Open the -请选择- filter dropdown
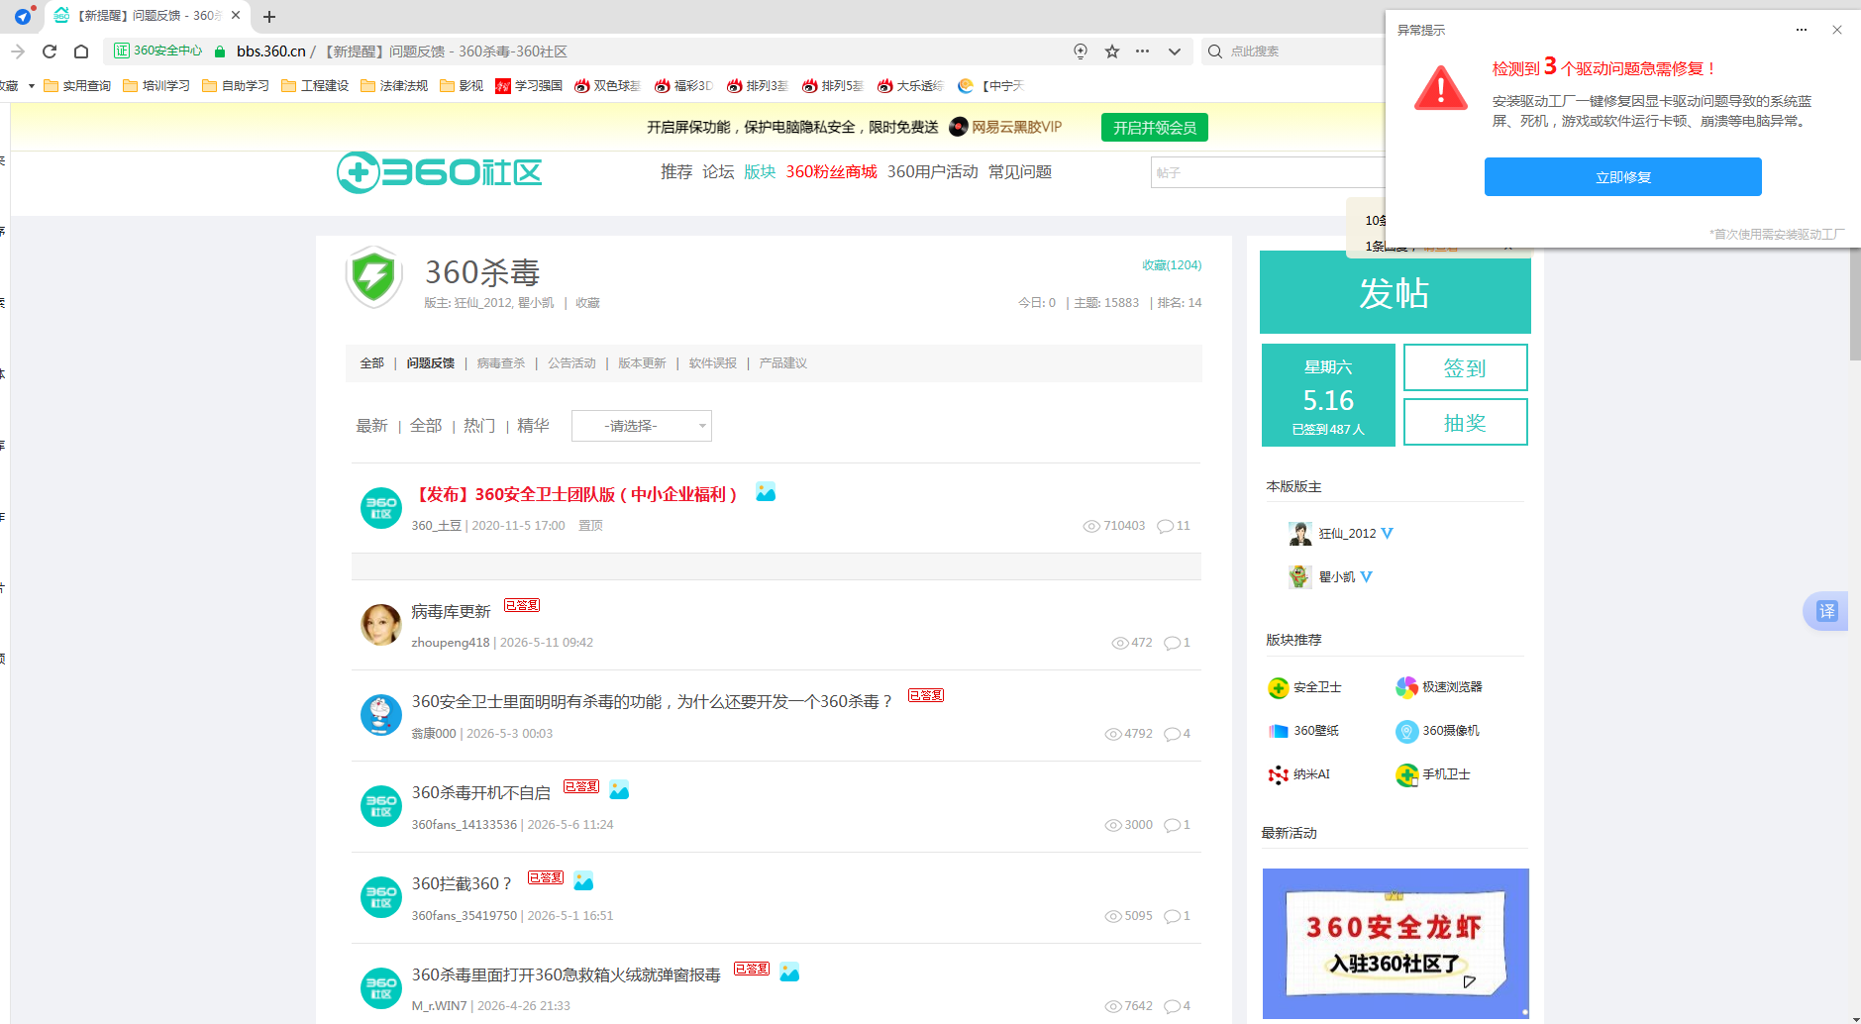The width and height of the screenshot is (1861, 1024). coord(641,426)
